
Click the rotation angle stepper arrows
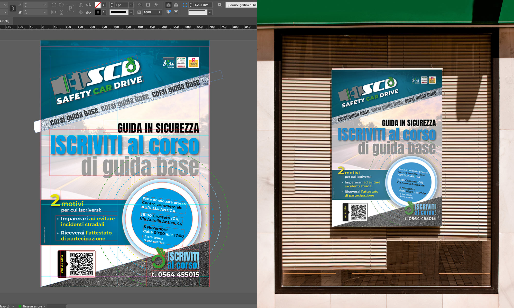coord(26,5)
